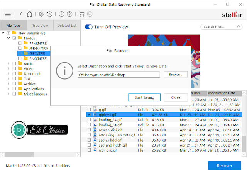Click Browse to choose destination
Viewport: 247px width, 174px height.
pos(176,75)
